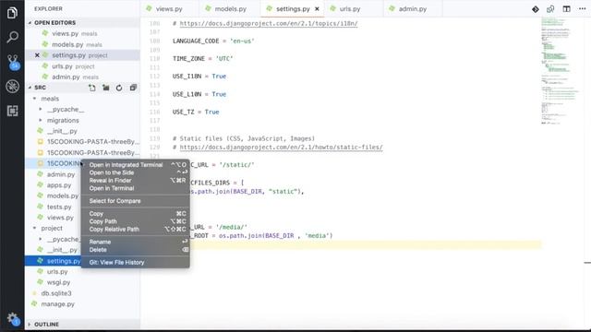This screenshot has width=591, height=332.
Task: Open the Debug view in activity bar
Action: coord(12,86)
